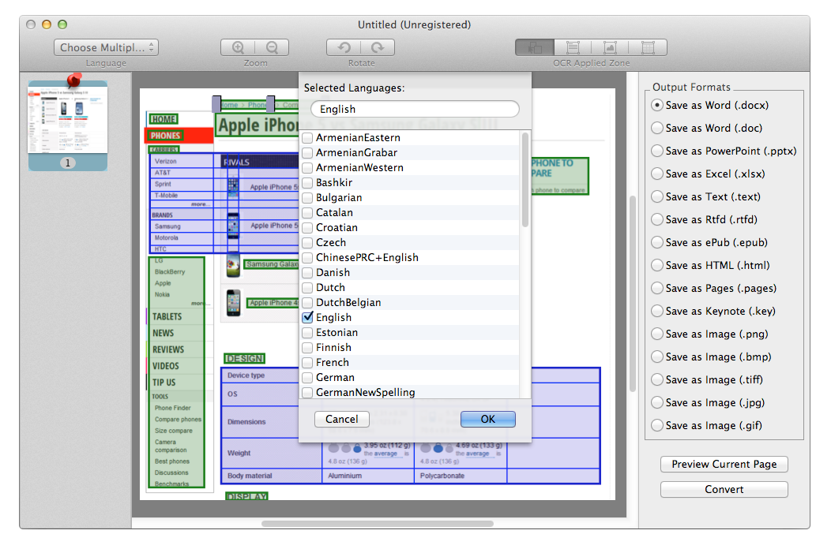Click the DESIGN heading zone in document
This screenshot has width=831, height=549.
click(x=244, y=358)
